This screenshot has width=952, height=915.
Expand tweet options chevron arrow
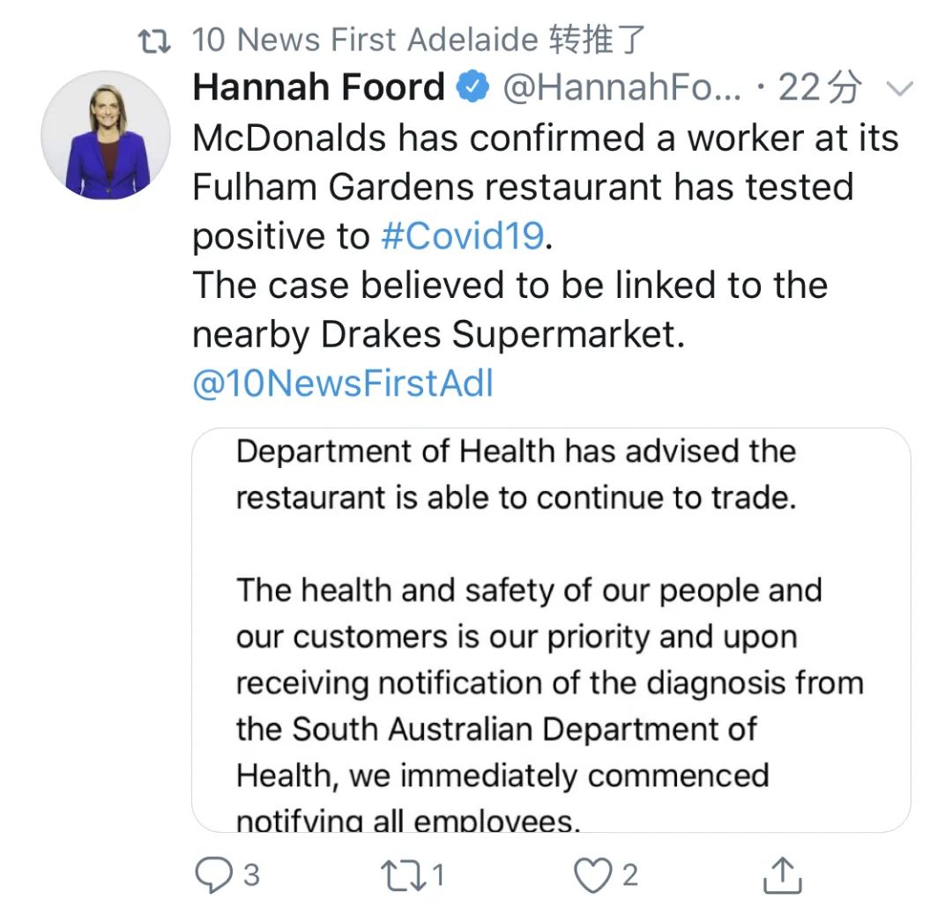coord(899,88)
